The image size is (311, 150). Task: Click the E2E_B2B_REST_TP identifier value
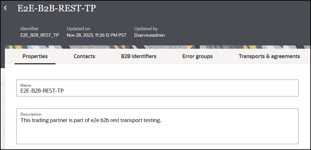coord(40,35)
